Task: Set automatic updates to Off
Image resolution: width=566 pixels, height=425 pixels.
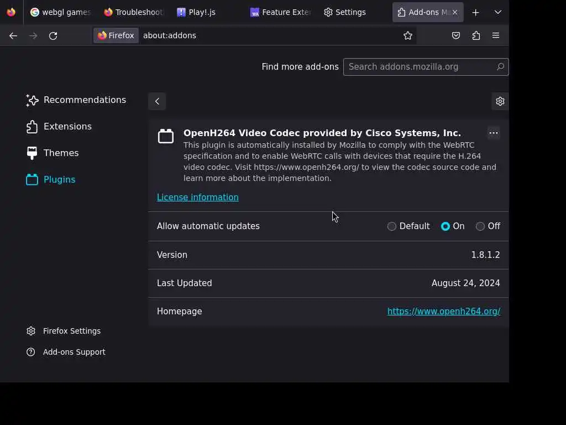Action: click(x=480, y=226)
